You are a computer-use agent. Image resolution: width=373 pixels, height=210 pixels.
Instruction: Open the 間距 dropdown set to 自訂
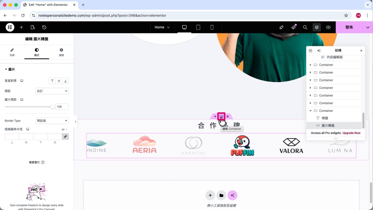(x=52, y=91)
